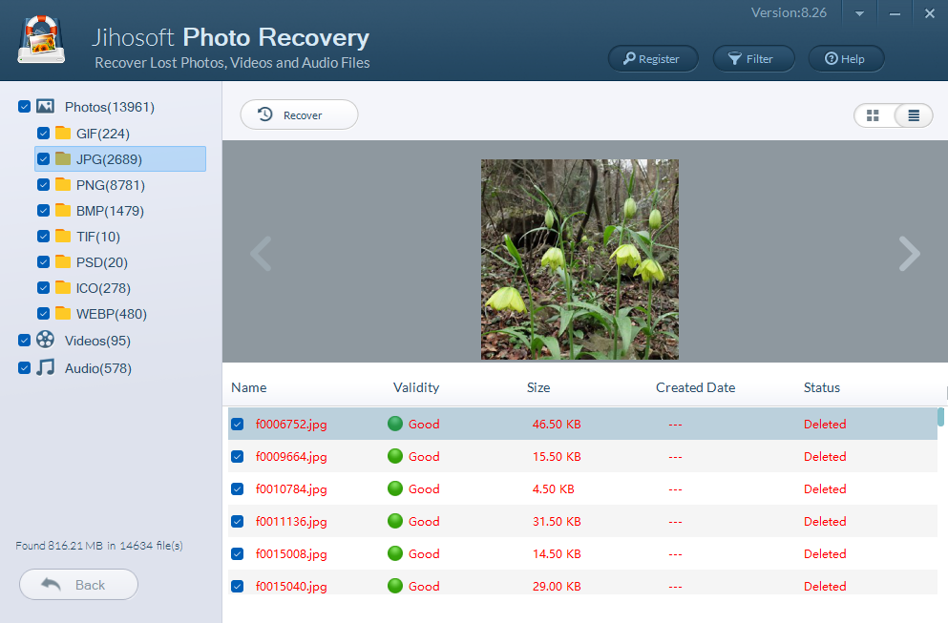Click the Recover button
Viewport: 948px width, 623px height.
coord(299,114)
